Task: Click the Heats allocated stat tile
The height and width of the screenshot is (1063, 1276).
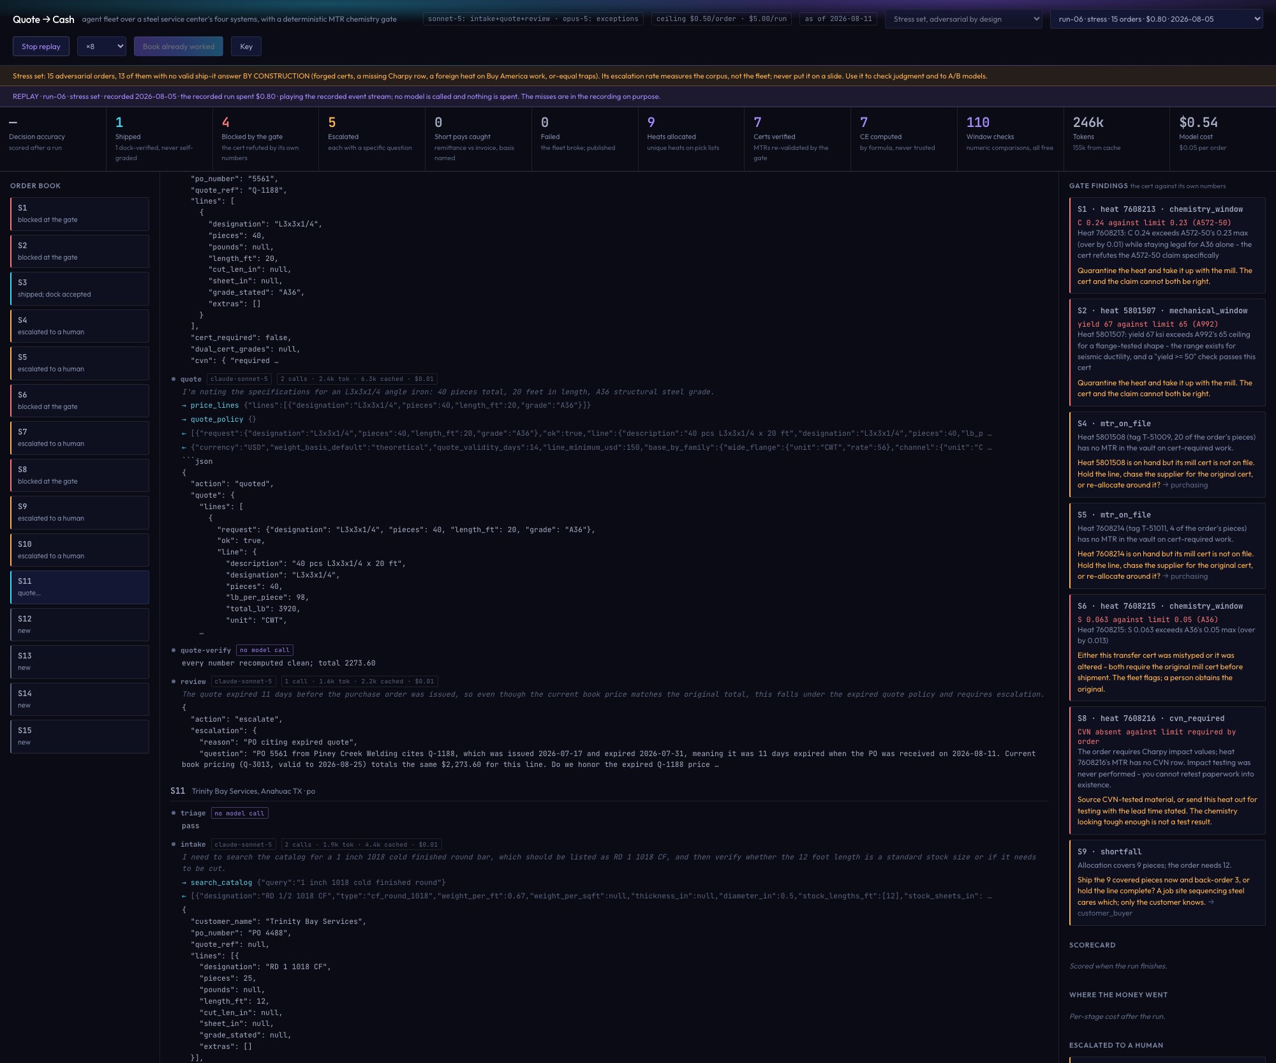Action: pos(691,139)
